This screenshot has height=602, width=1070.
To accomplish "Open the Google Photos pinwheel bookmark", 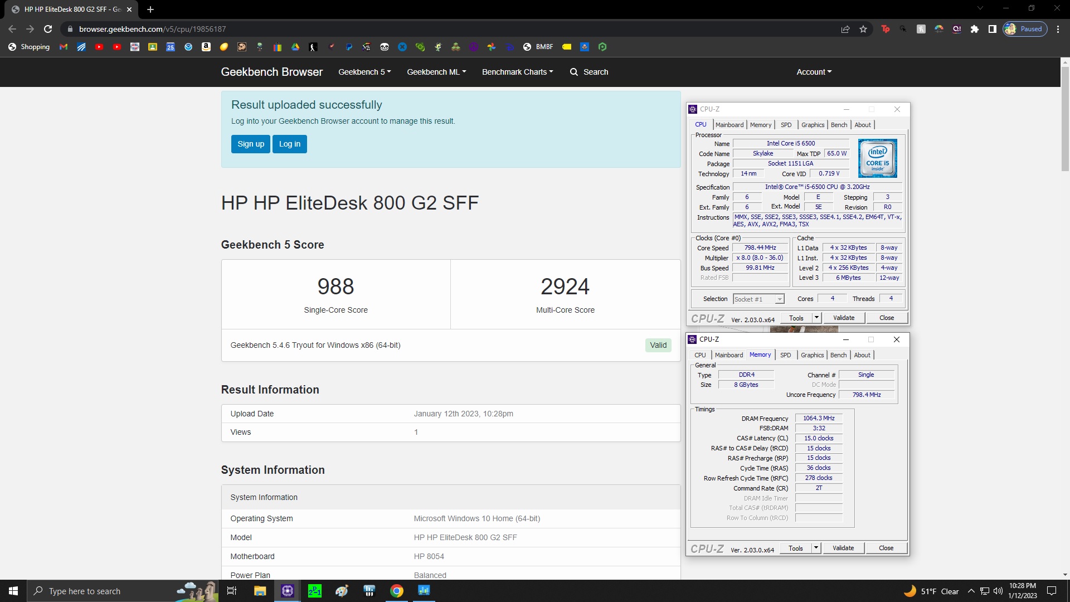I will 492,47.
